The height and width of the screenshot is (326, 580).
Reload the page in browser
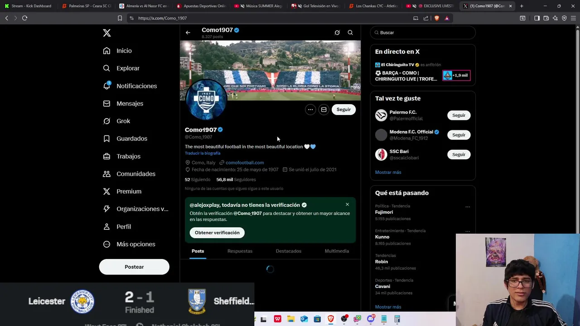click(24, 18)
